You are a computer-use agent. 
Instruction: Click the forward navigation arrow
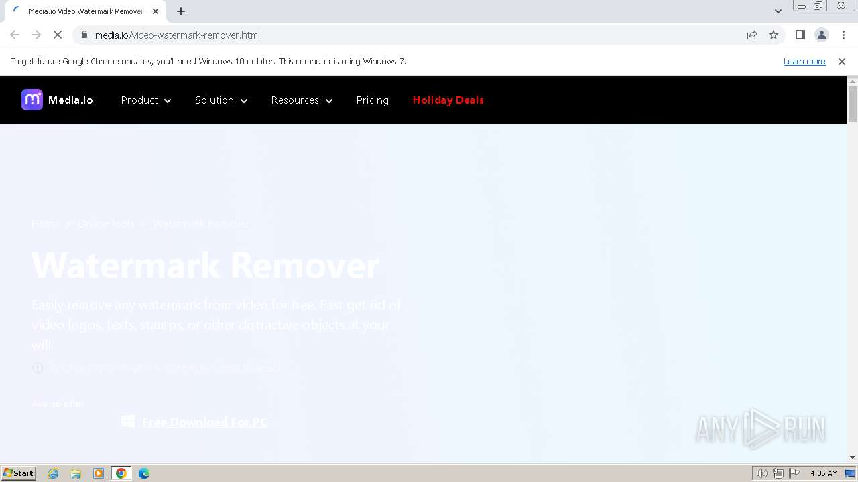(36, 35)
